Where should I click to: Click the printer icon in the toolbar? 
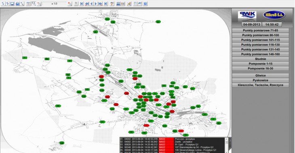[17, 4]
